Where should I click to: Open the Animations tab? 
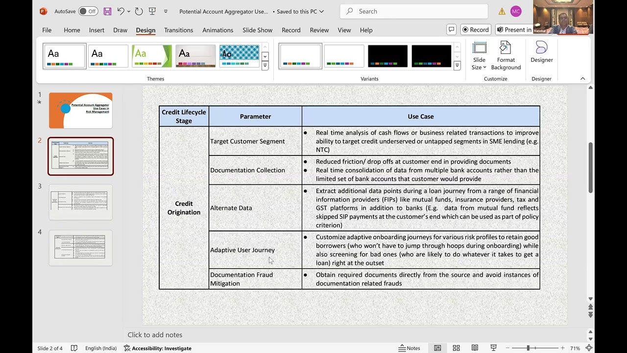[x=217, y=30]
